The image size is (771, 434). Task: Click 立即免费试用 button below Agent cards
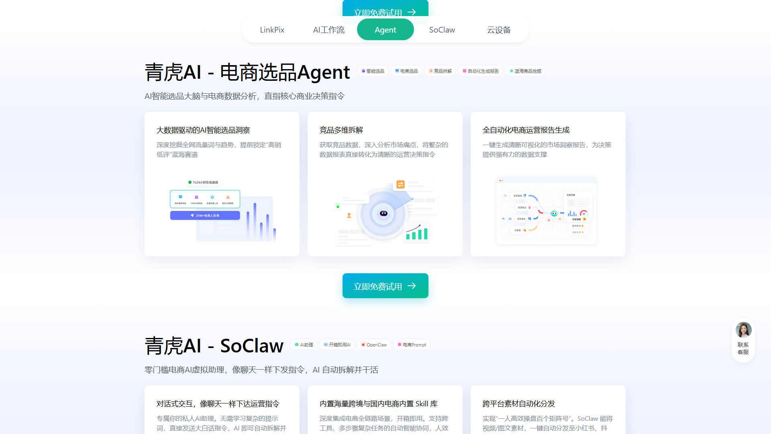(385, 286)
